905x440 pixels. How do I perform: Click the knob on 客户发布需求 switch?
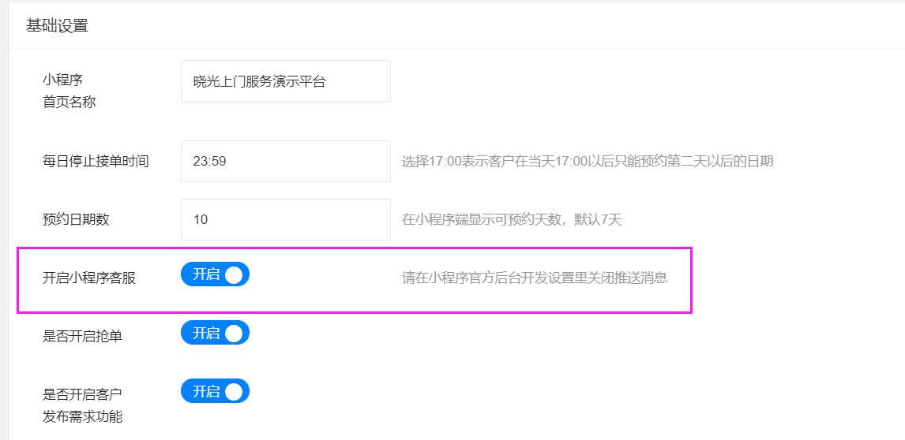coord(234,391)
